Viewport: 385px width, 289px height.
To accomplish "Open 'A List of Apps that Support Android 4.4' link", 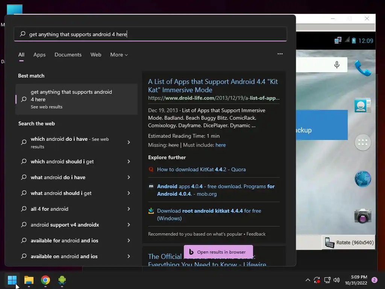I will (x=213, y=85).
